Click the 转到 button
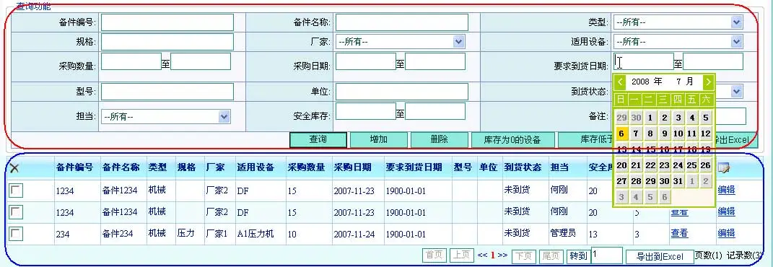Image resolution: width=773 pixels, height=267 pixels. pyautogui.click(x=578, y=255)
